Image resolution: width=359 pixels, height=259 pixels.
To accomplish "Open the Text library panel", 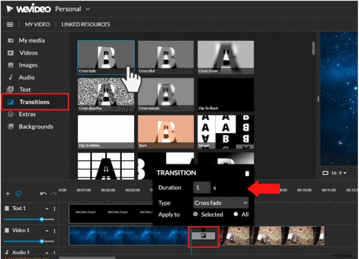I will [x=25, y=89].
